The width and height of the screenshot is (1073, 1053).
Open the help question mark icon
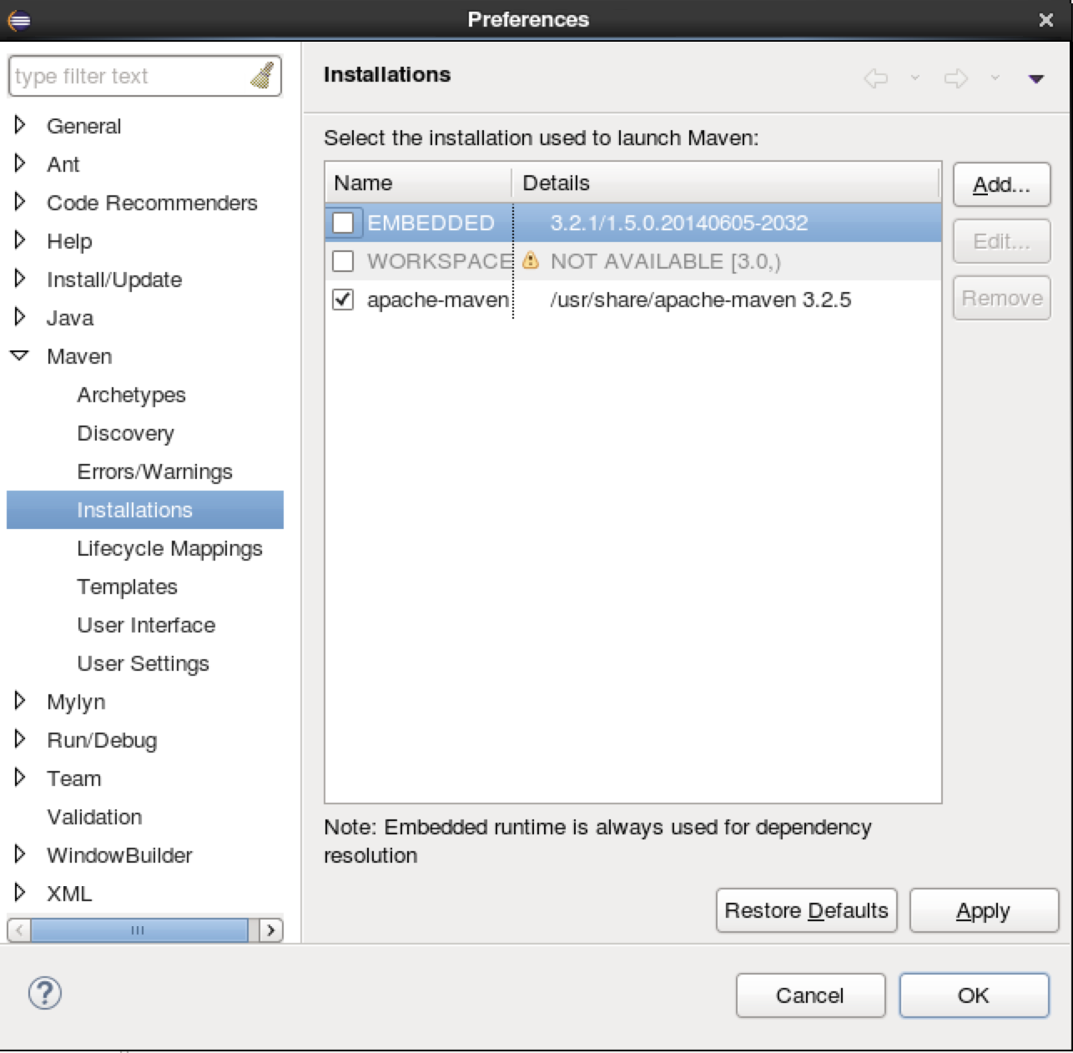[45, 993]
